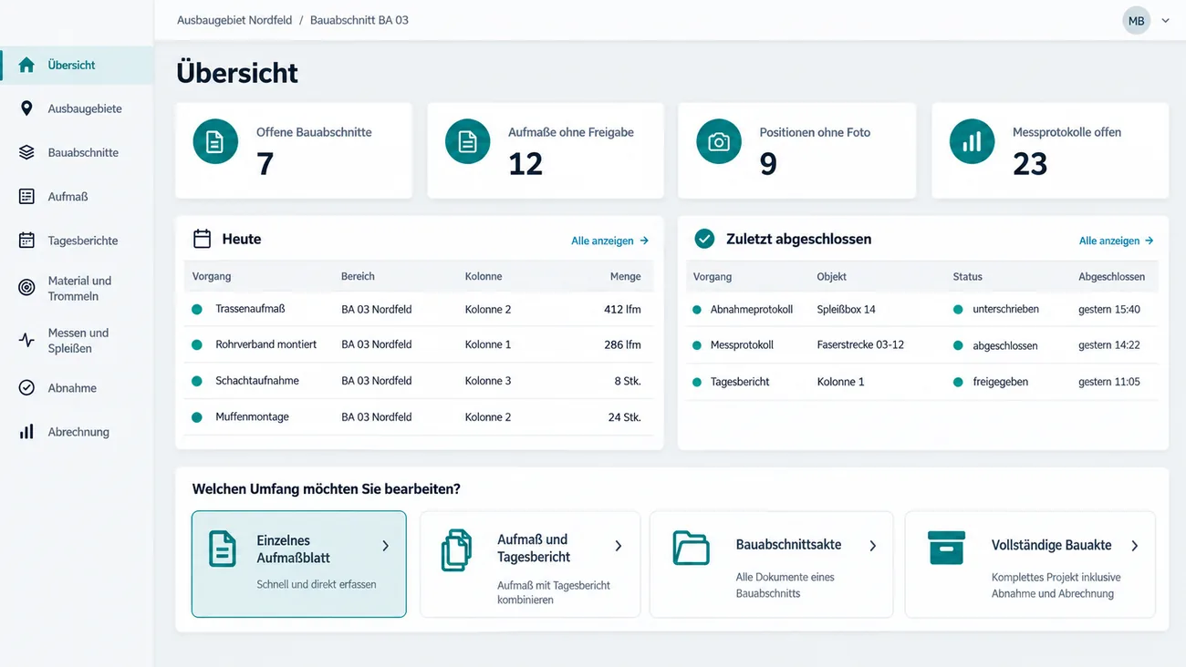Click Faserstrecke 03-12 object cell
This screenshot has width=1186, height=667.
coord(860,345)
